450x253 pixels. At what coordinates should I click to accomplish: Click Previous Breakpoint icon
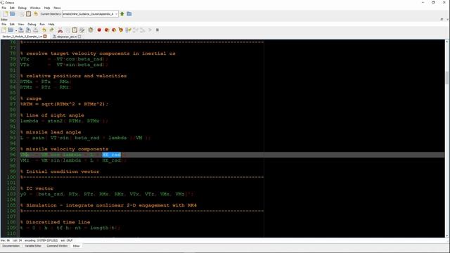pyautogui.click(x=107, y=30)
